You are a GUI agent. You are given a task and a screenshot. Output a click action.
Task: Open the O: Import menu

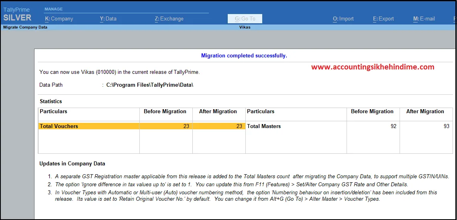point(343,18)
